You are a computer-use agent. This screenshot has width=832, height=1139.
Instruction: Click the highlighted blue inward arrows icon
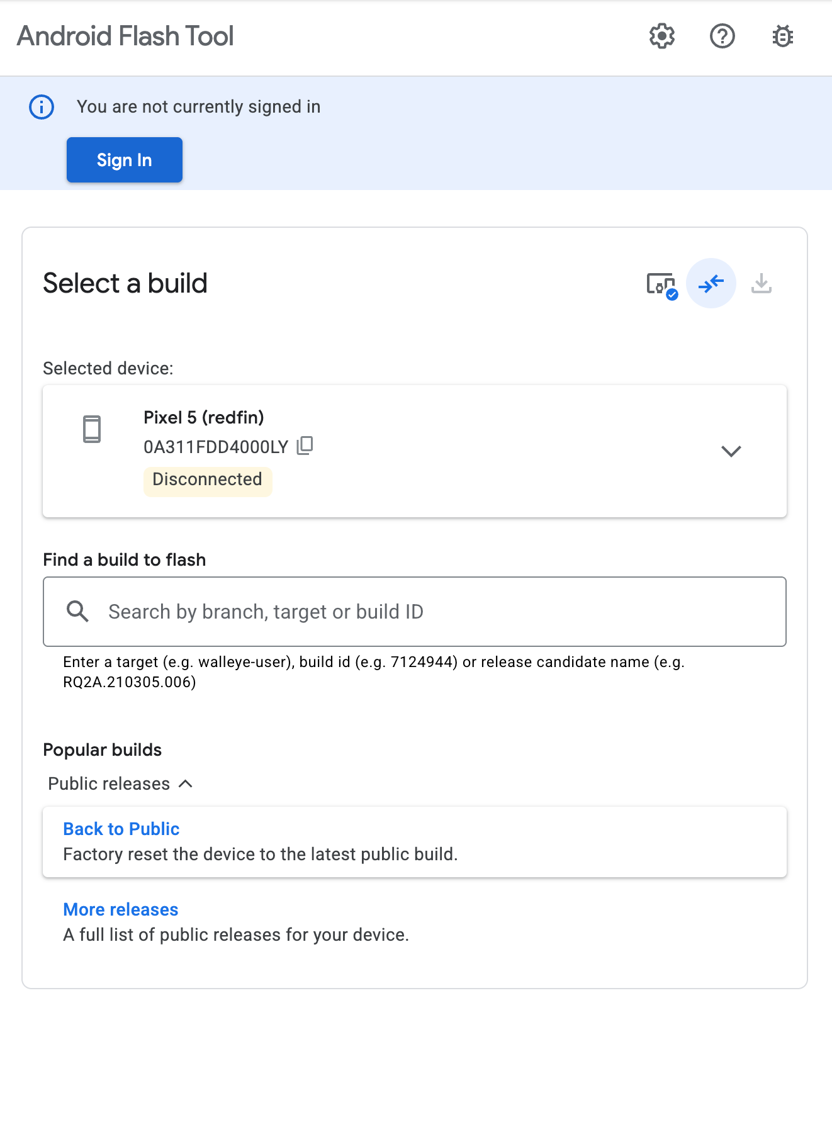(x=711, y=284)
